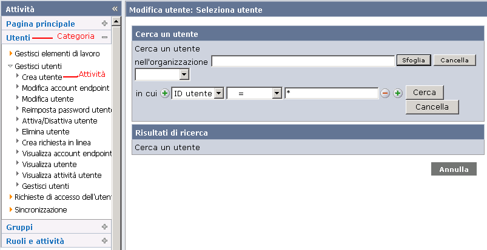Collapse the Gestisci utenti tree node

(x=10, y=66)
